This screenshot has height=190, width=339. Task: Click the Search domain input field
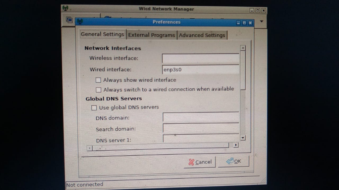(201, 129)
